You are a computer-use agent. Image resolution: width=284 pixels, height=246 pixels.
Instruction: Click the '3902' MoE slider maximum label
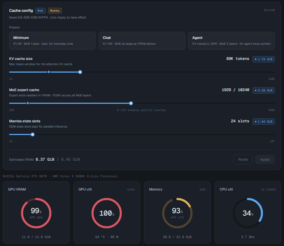pos(271,110)
